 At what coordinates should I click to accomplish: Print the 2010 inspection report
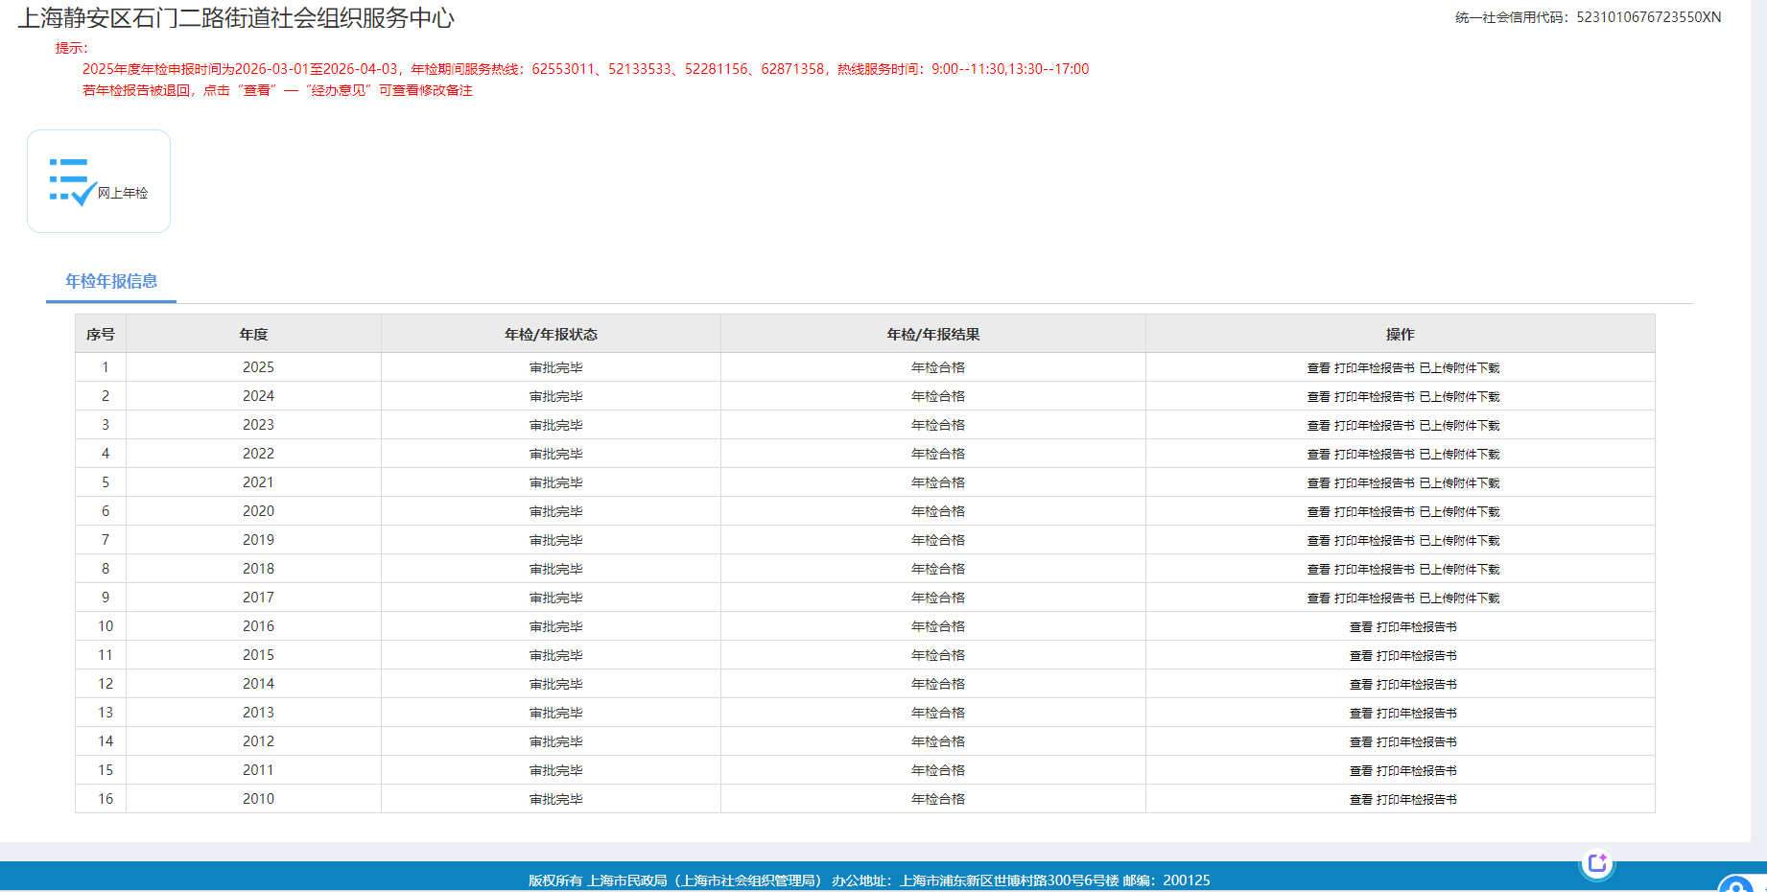[1416, 800]
